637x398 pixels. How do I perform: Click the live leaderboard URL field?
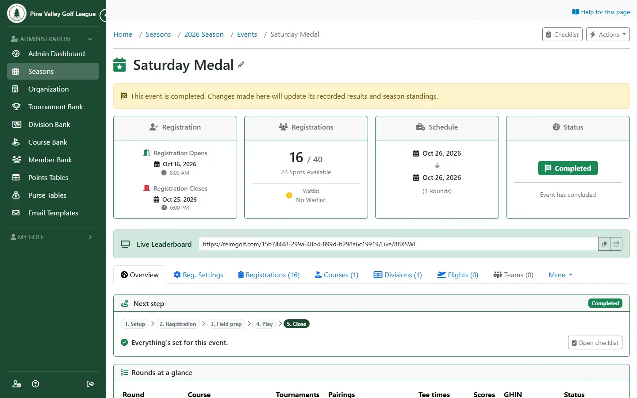(398, 244)
